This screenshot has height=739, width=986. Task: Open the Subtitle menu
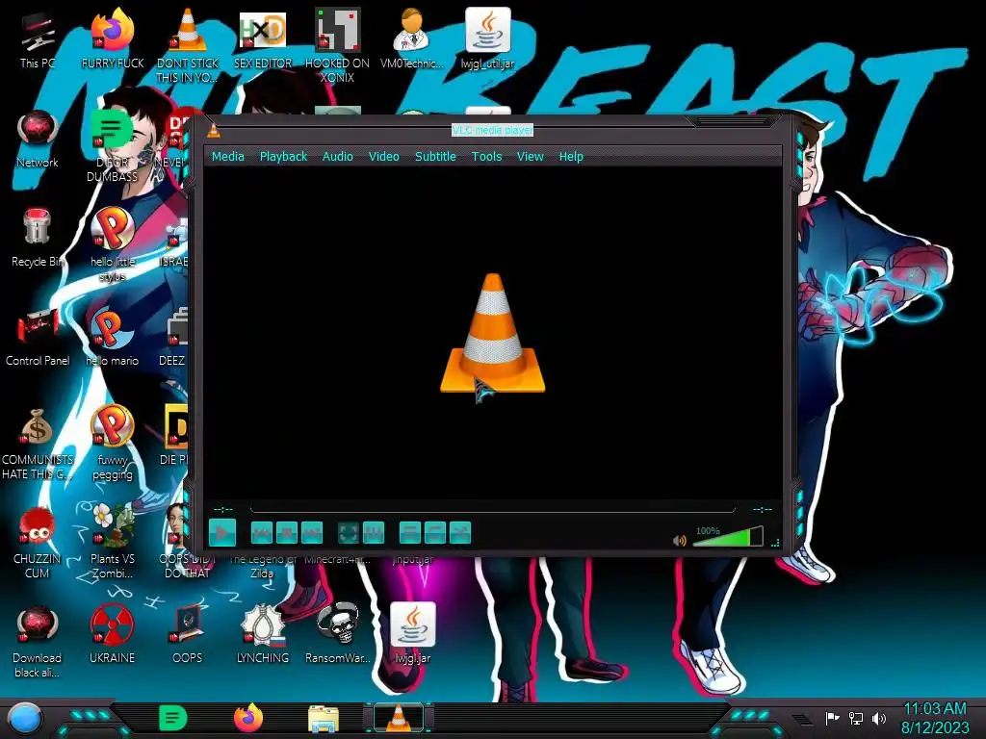pos(435,157)
